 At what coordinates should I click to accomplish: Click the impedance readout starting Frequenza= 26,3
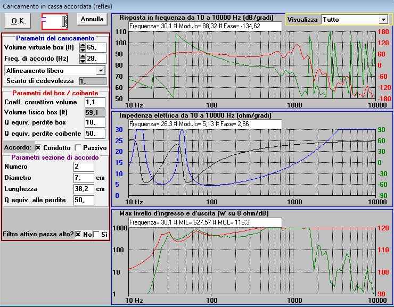pyautogui.click(x=205, y=124)
